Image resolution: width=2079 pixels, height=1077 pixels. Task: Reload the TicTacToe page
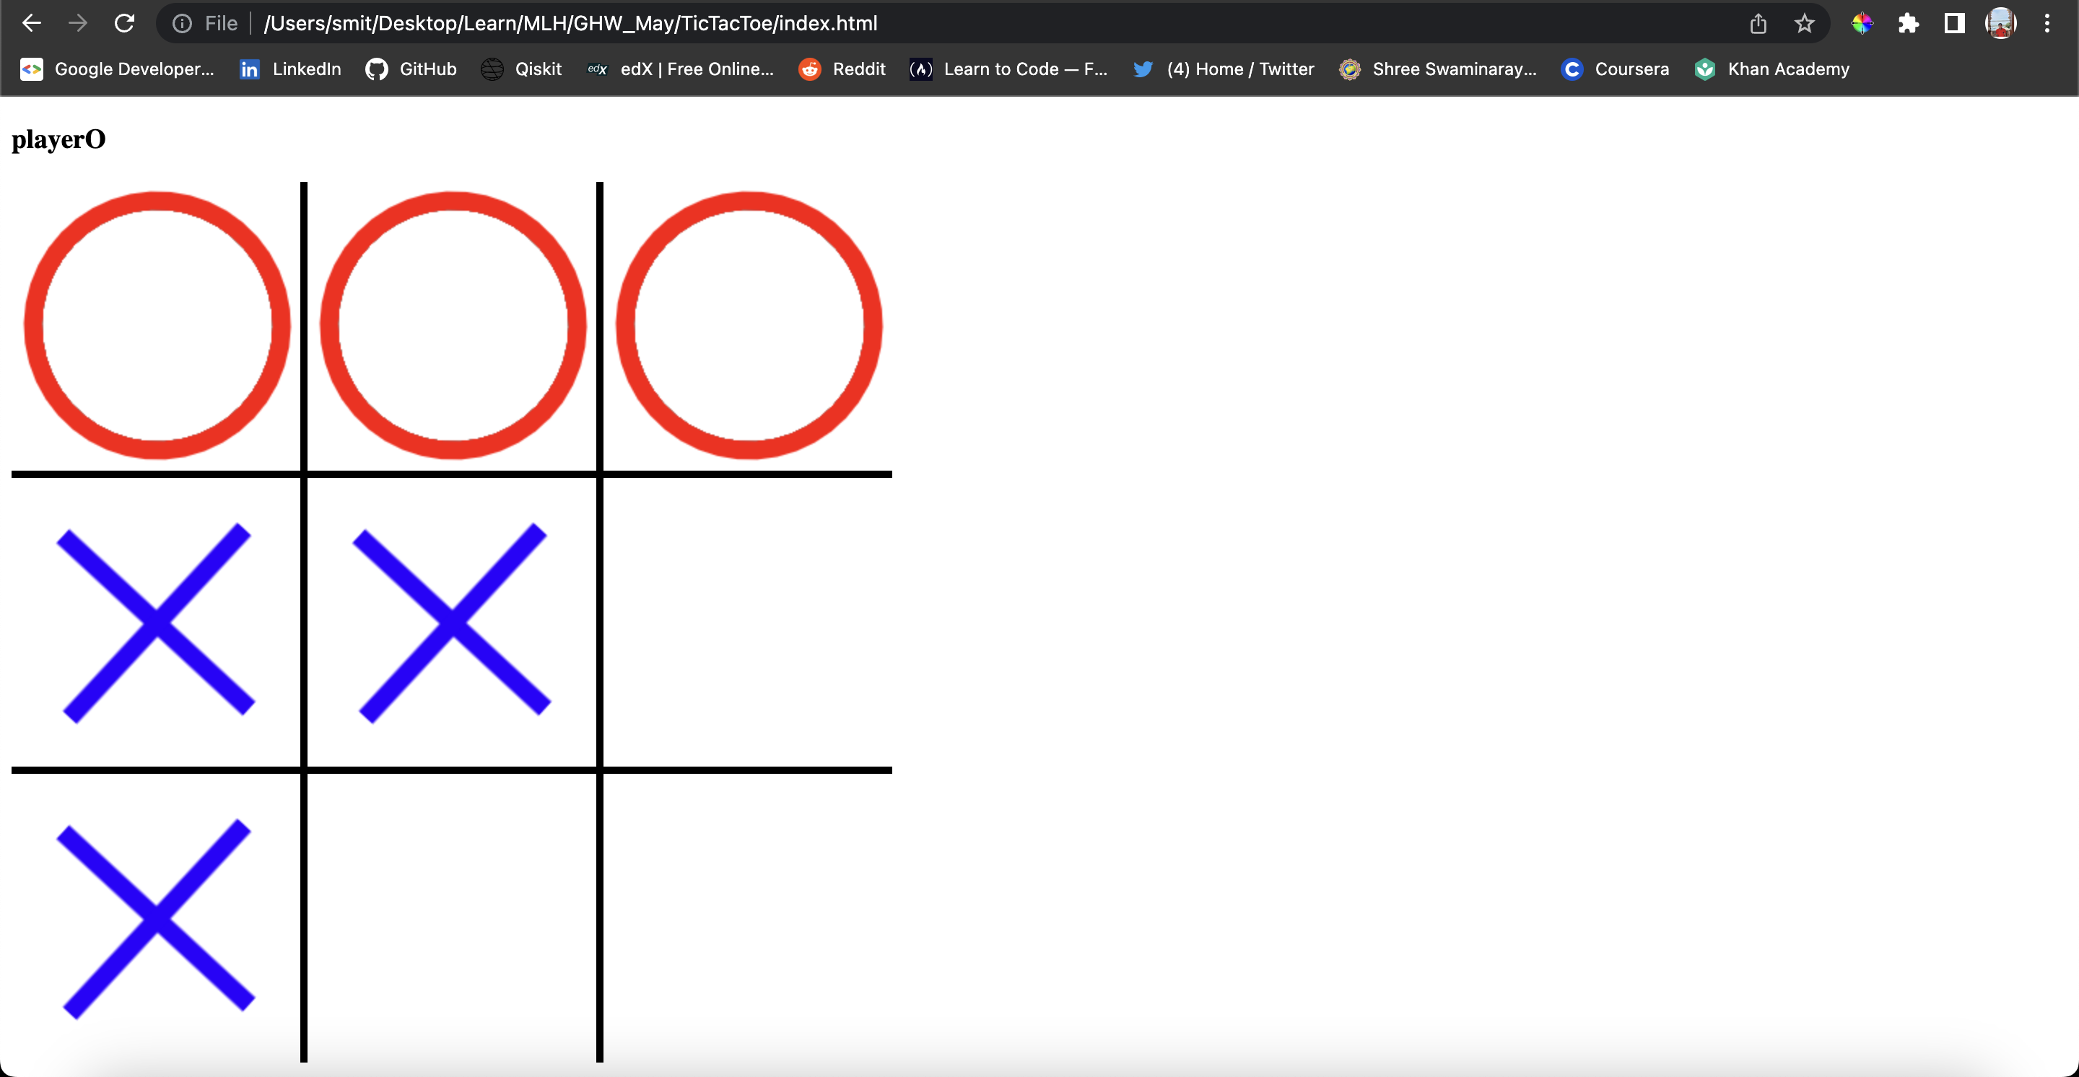pyautogui.click(x=124, y=22)
